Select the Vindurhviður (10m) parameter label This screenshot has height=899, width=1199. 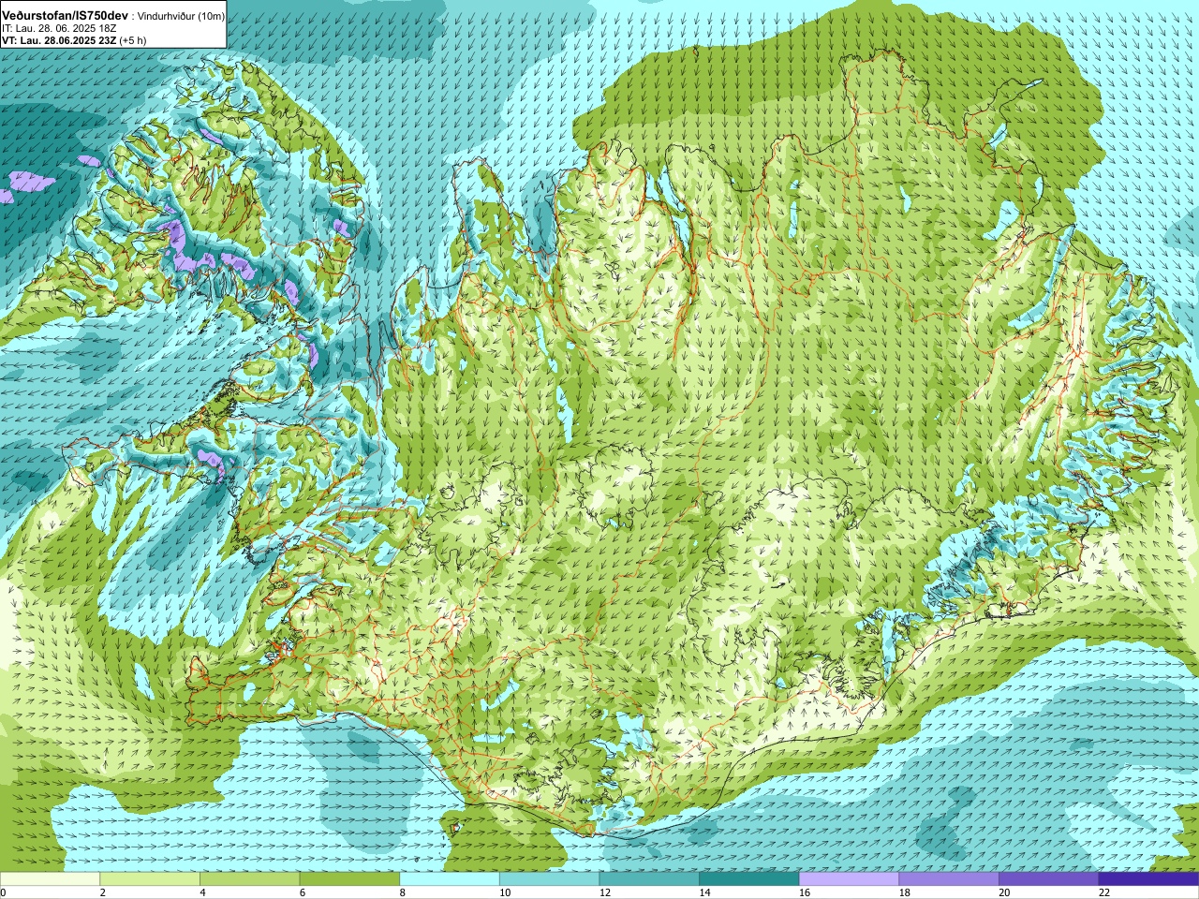(x=181, y=16)
